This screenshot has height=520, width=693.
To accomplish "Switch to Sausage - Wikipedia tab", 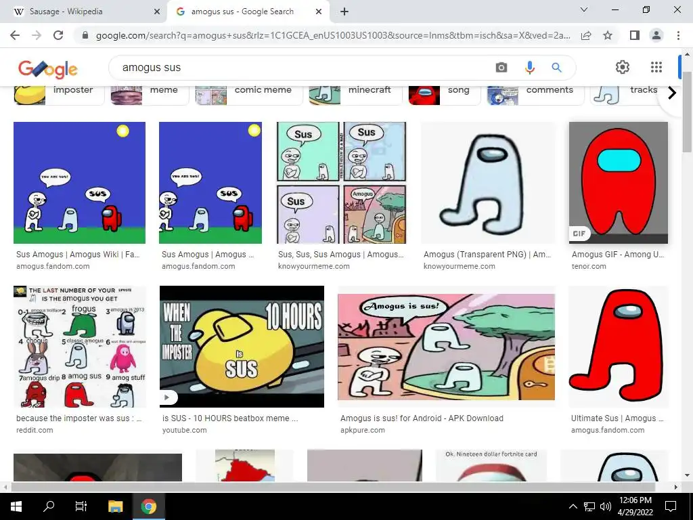I will [x=83, y=12].
